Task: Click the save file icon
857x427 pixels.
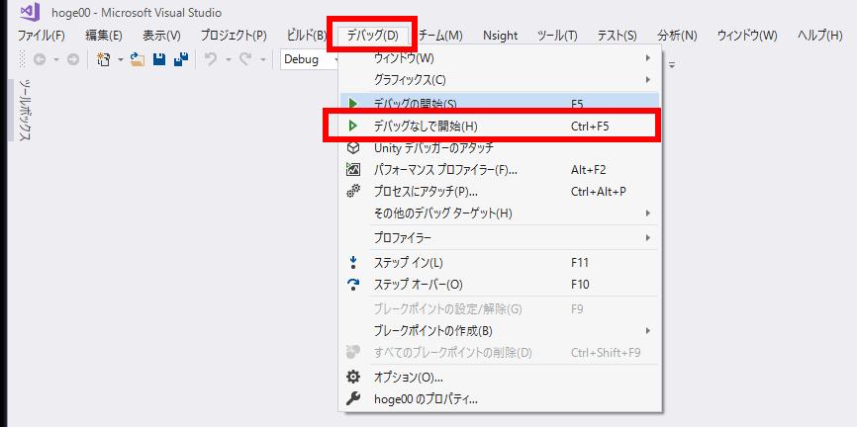Action: 159,59
